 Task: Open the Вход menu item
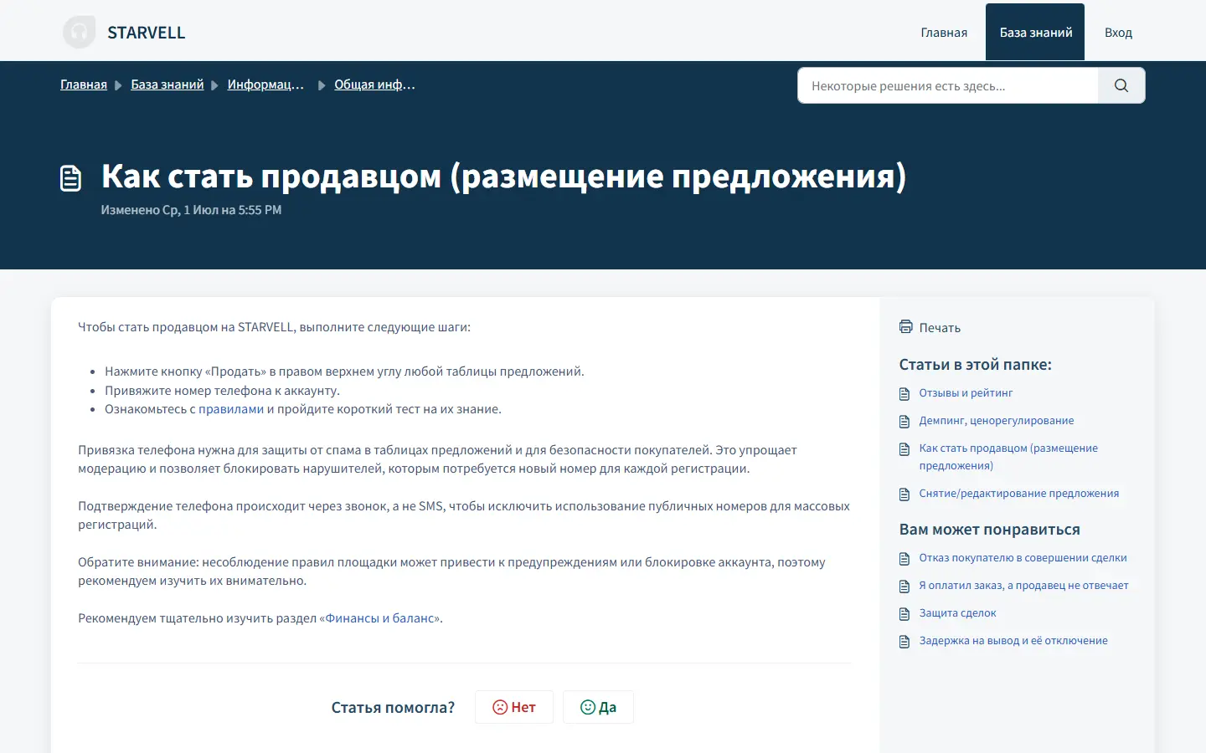1118,33
